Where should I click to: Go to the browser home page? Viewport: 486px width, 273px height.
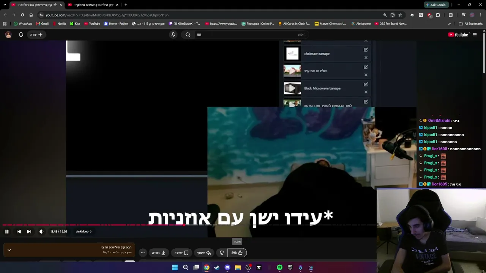[x=31, y=15]
